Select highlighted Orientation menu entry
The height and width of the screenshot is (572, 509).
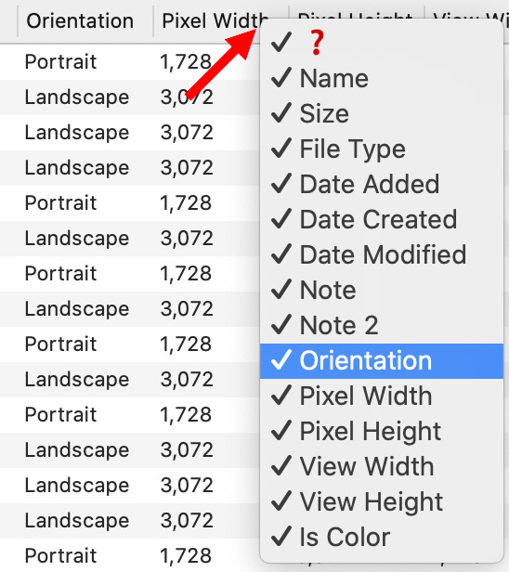382,361
